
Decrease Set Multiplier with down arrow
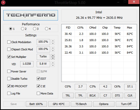[53, 58]
